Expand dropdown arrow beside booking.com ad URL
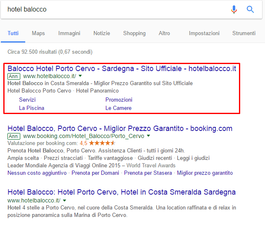This screenshot has height=226, width=265. (x=148, y=136)
